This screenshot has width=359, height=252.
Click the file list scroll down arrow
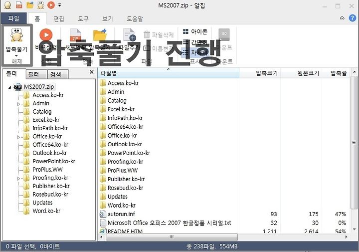(x=354, y=230)
